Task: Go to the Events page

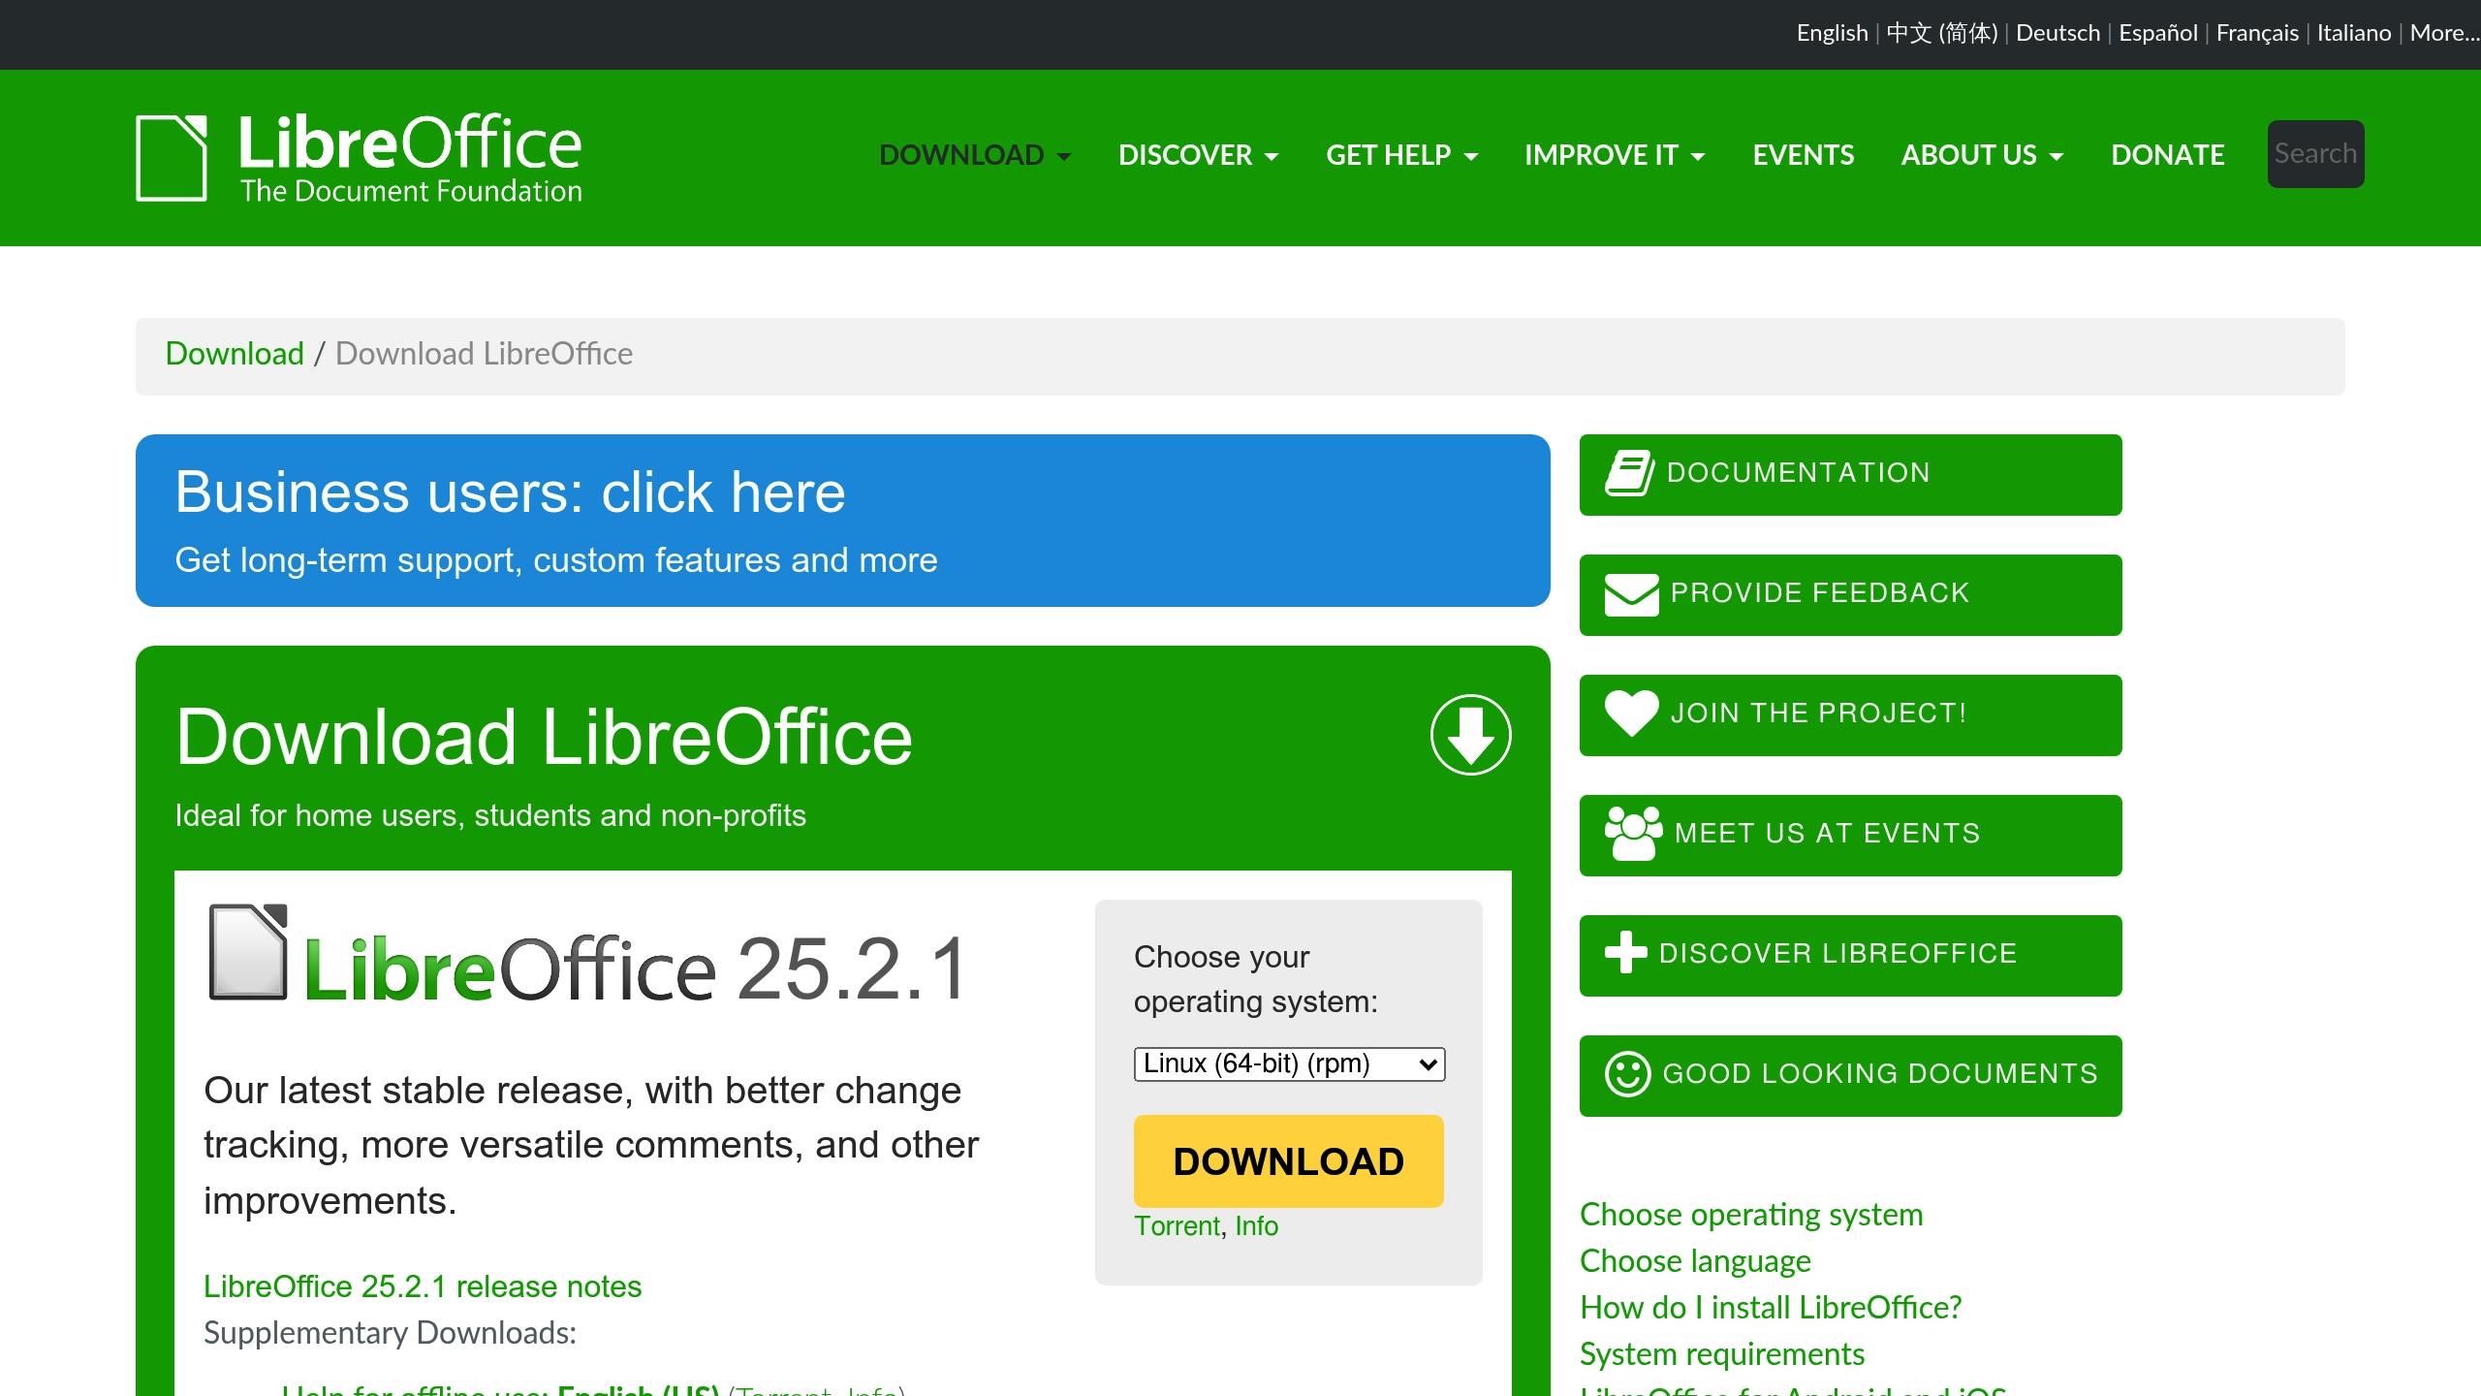Action: 1803,155
